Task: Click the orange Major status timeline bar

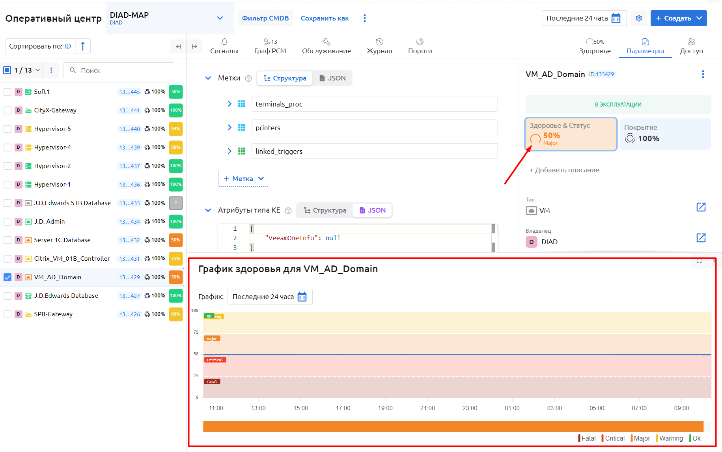Action: pos(453,426)
